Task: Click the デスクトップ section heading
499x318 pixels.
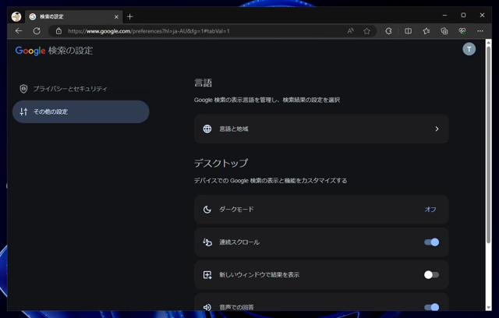Action: click(221, 163)
